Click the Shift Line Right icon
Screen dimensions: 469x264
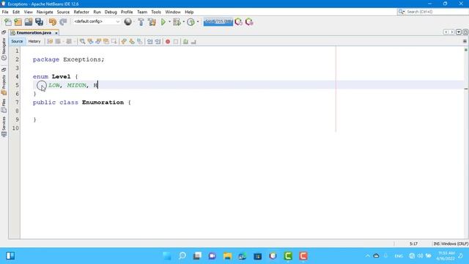click(158, 42)
